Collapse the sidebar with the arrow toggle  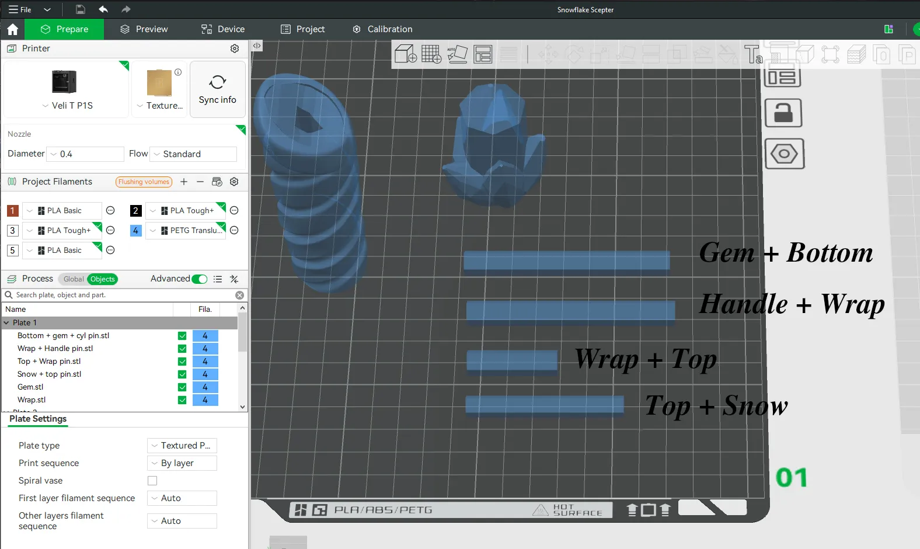tap(257, 46)
